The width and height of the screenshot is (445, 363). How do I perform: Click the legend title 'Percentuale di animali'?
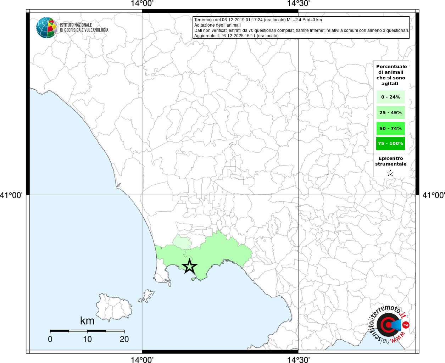click(391, 75)
